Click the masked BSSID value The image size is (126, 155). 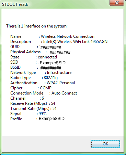tap(51, 68)
